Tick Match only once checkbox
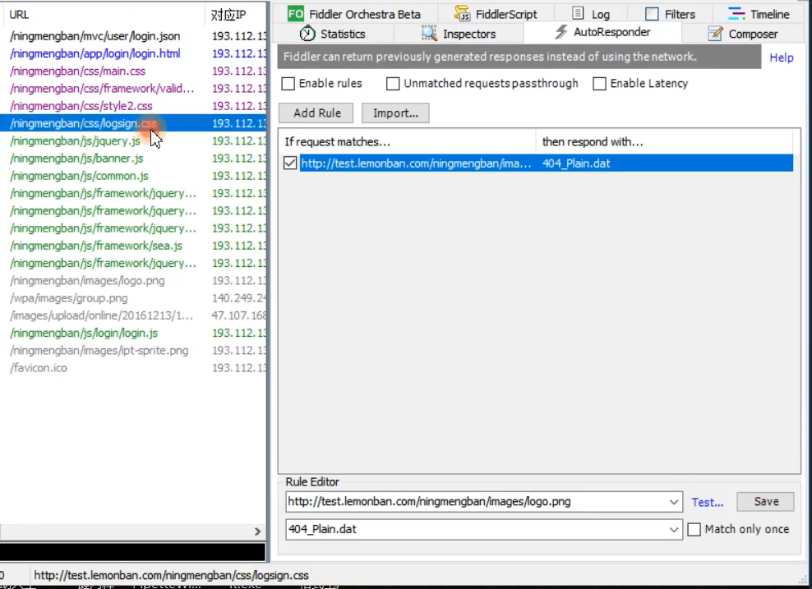812x589 pixels. pos(694,529)
